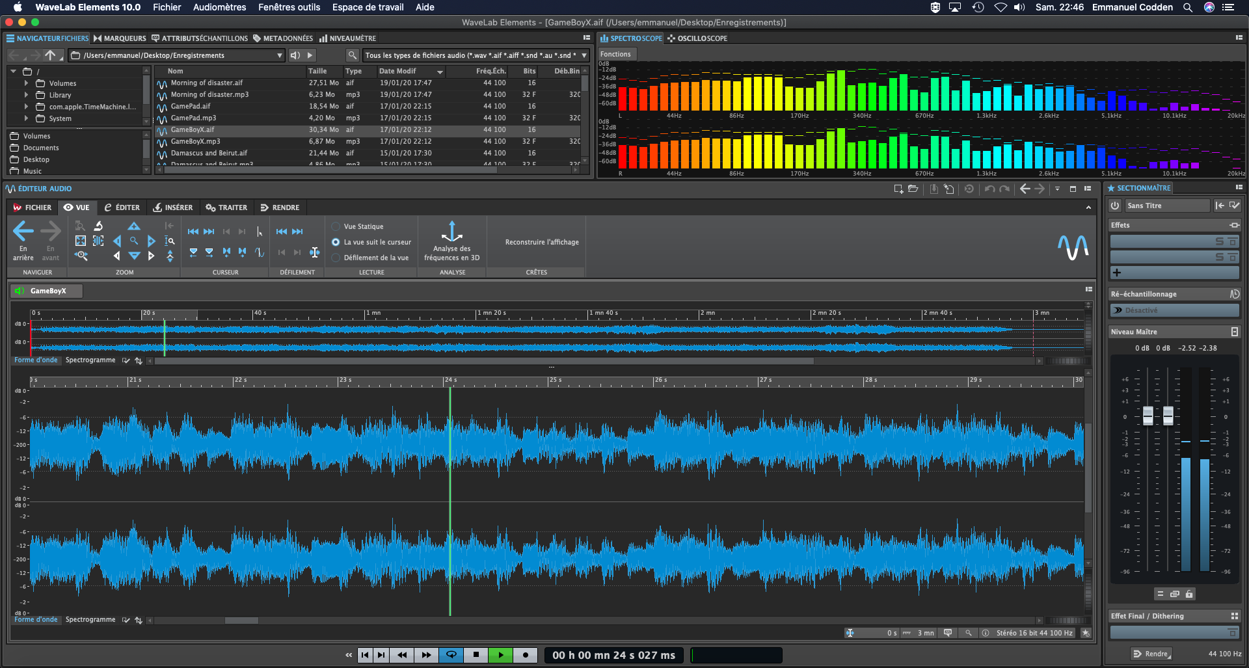1249x668 pixels.
Task: Toggle the loop playback button
Action: point(451,655)
